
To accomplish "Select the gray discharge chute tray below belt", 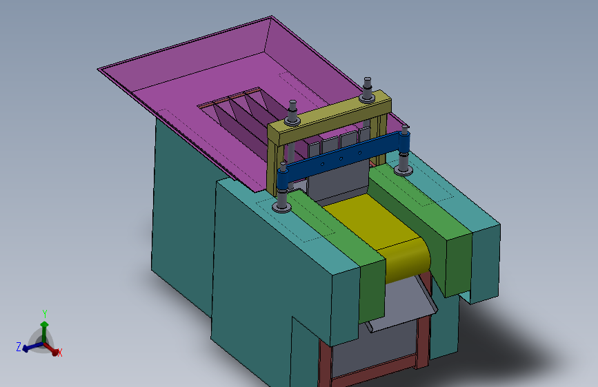I will click(x=402, y=305).
